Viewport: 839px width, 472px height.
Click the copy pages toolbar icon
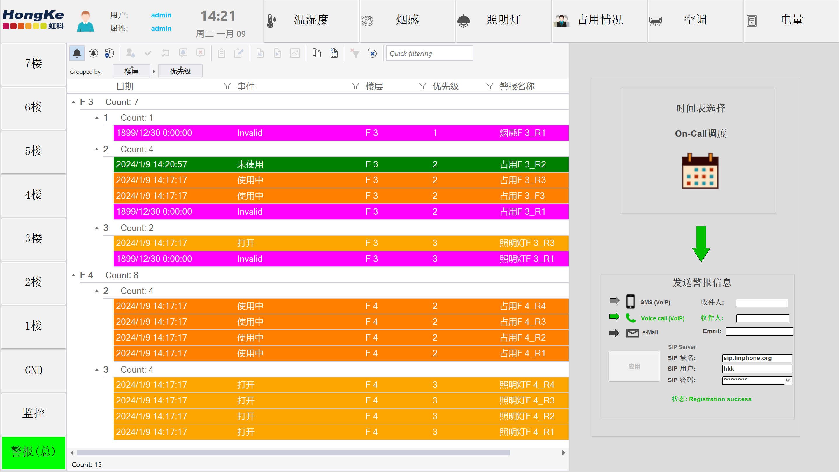(x=317, y=53)
